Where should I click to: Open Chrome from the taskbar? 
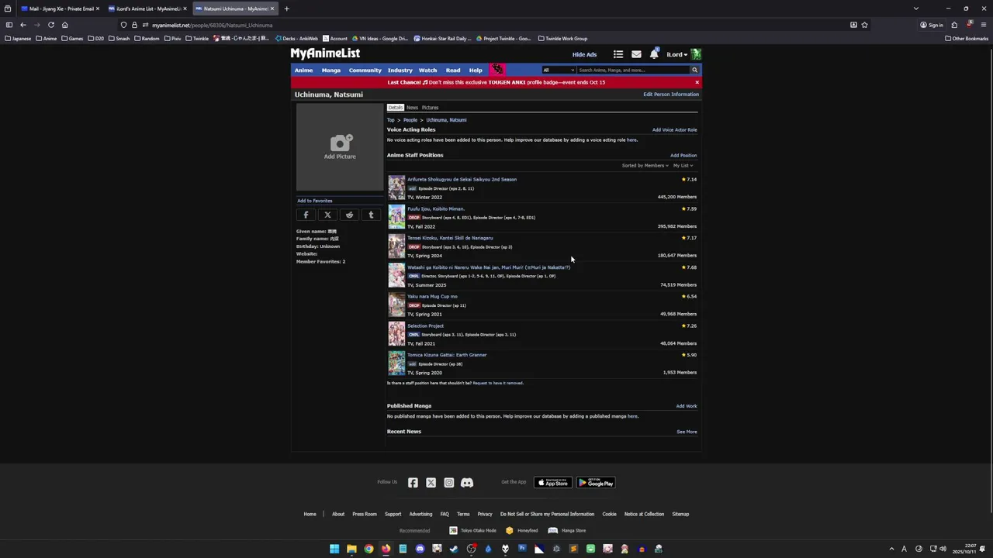click(368, 549)
